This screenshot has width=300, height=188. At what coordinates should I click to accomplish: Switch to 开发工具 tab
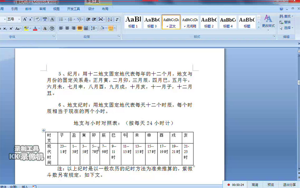coord(73,9)
